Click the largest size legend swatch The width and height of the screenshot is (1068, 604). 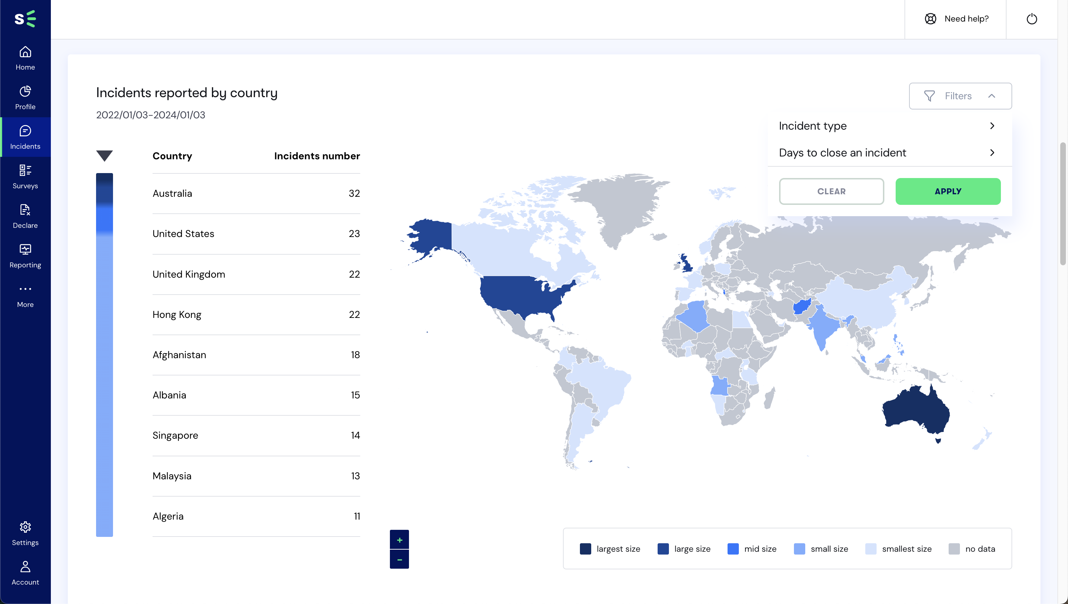[585, 549]
